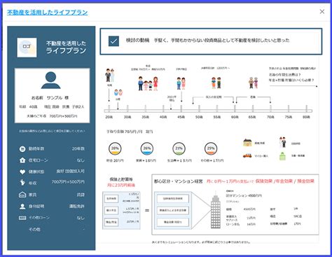The image size is (332, 257).
Task: Click the green bag legend icon
Action: click(282, 156)
